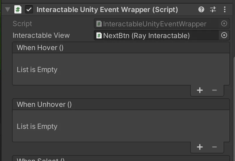Click the Interactable Unity Event Wrapper title
The height and width of the screenshot is (161, 235).
[x=107, y=9]
